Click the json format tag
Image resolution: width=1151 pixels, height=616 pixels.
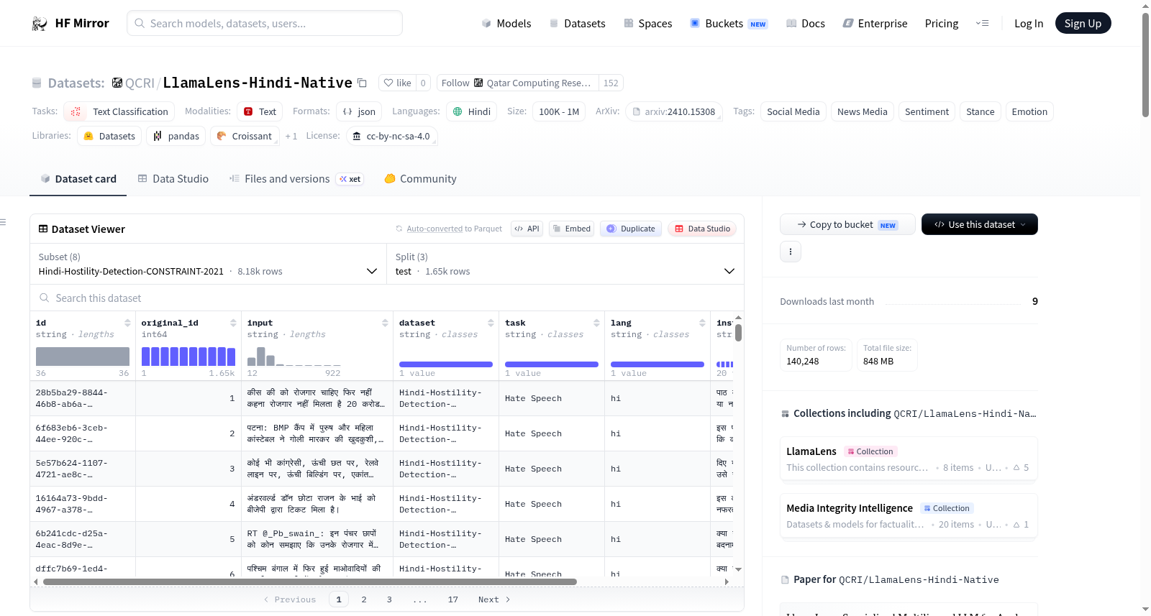pos(359,111)
